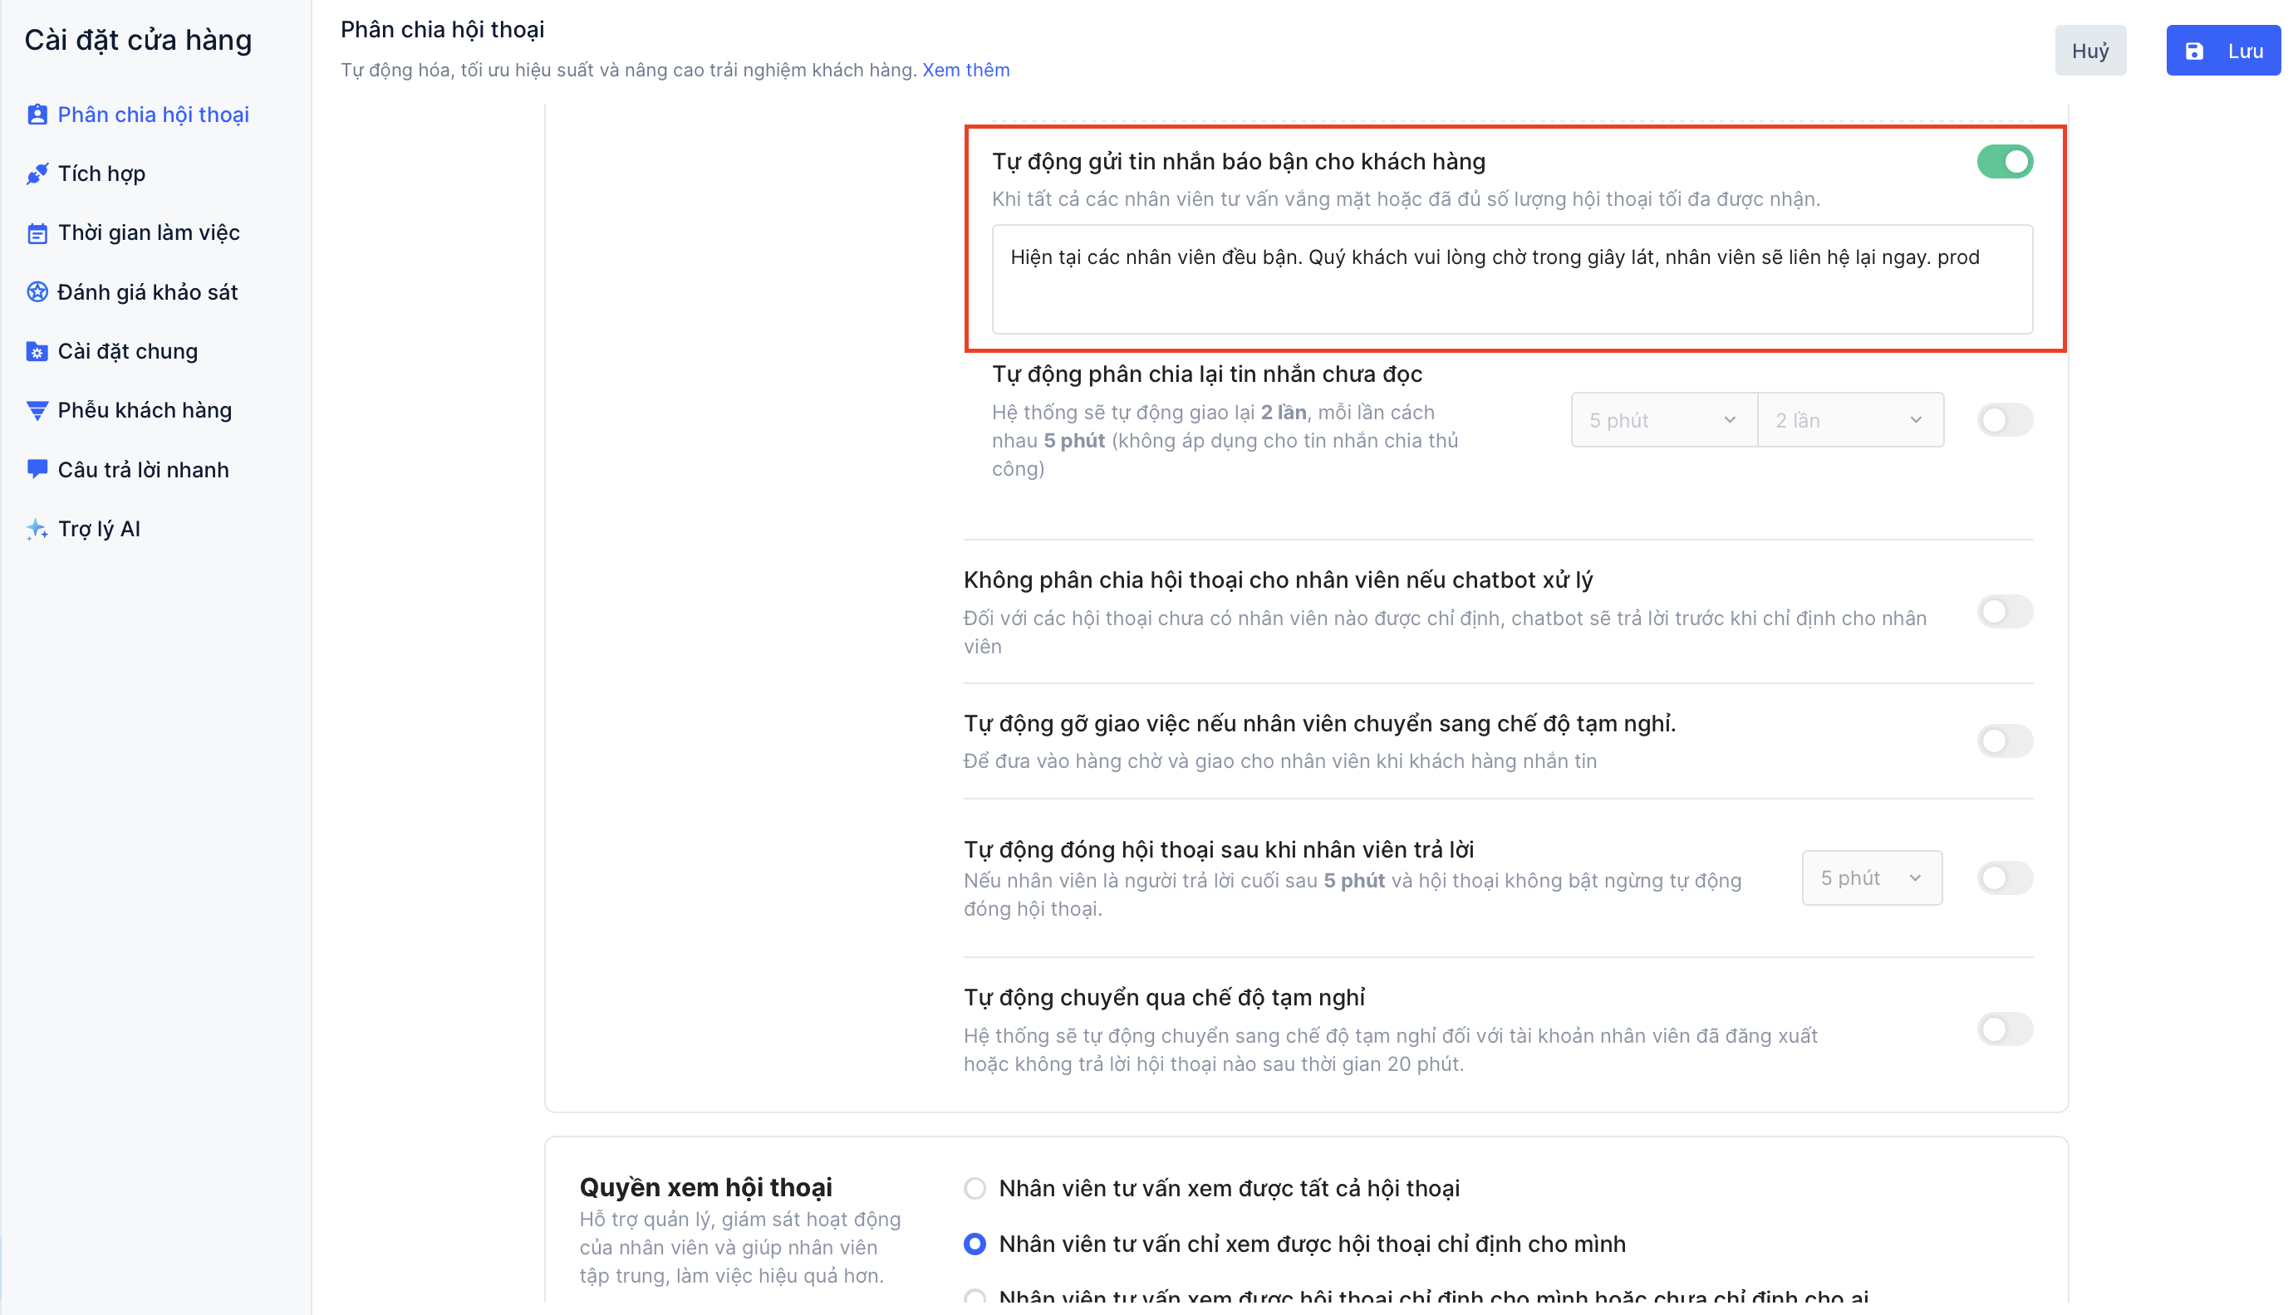Open the Xem thêm link
This screenshot has width=2293, height=1315.
(x=965, y=71)
